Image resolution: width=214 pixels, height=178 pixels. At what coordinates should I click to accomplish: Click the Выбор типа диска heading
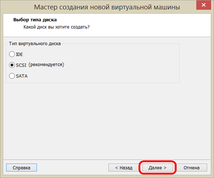(x=35, y=20)
